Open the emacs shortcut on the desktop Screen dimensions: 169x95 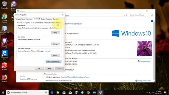[x=14, y=6]
